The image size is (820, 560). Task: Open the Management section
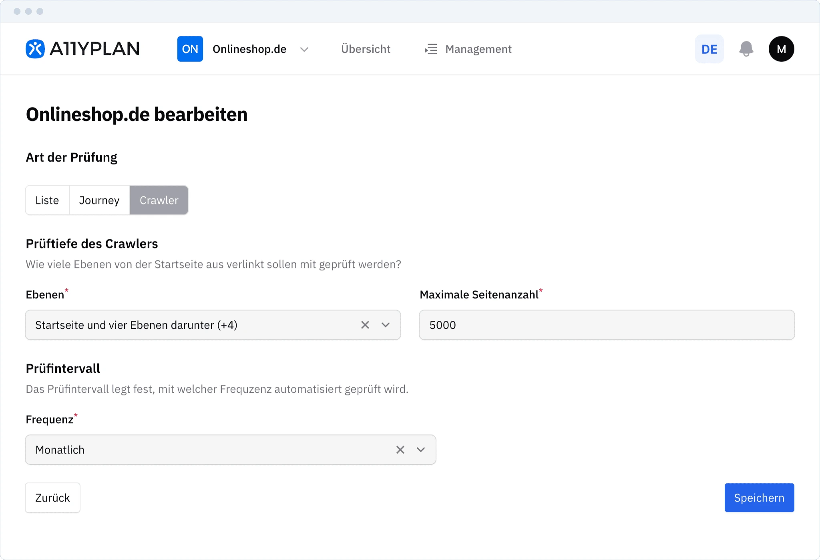point(478,49)
